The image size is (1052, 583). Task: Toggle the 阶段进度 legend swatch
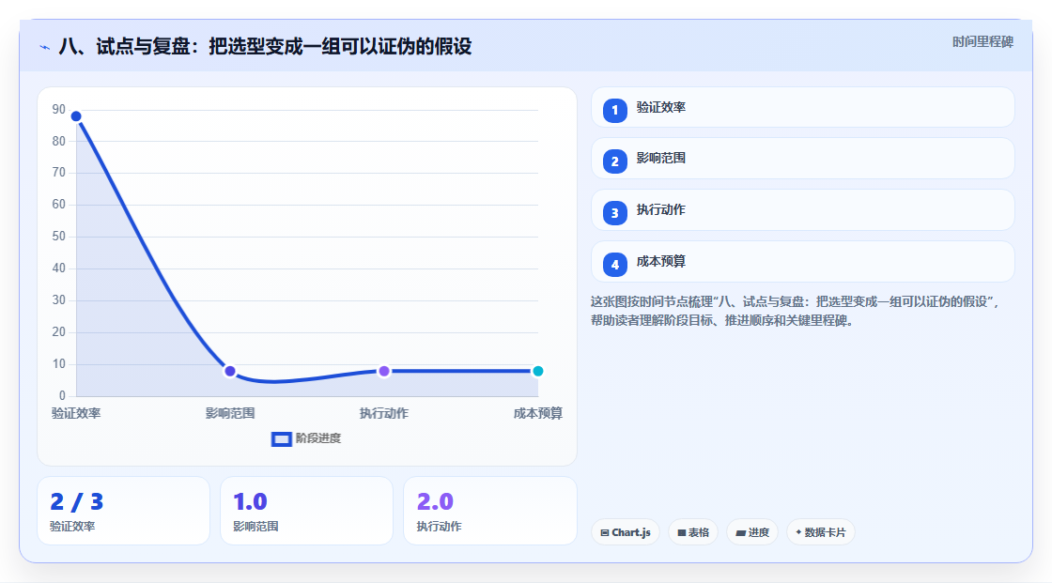pos(281,439)
